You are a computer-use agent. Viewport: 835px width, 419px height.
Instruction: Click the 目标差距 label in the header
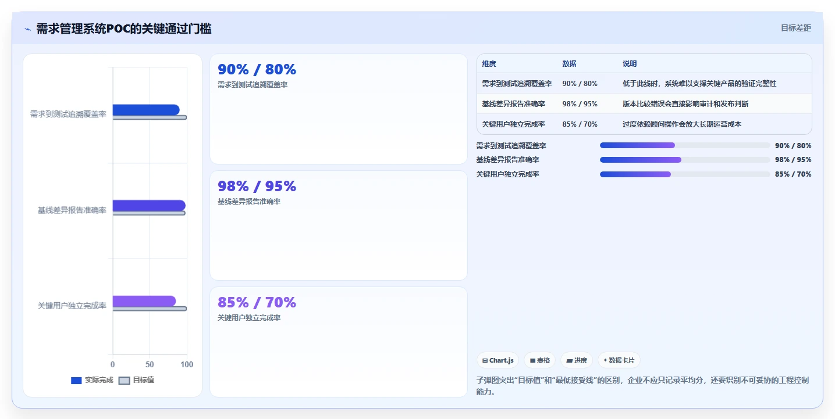[x=795, y=28]
